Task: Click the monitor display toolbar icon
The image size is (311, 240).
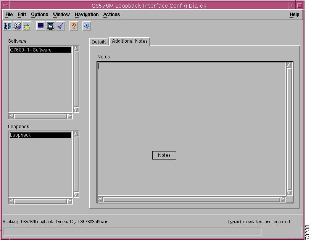Action: [50, 26]
